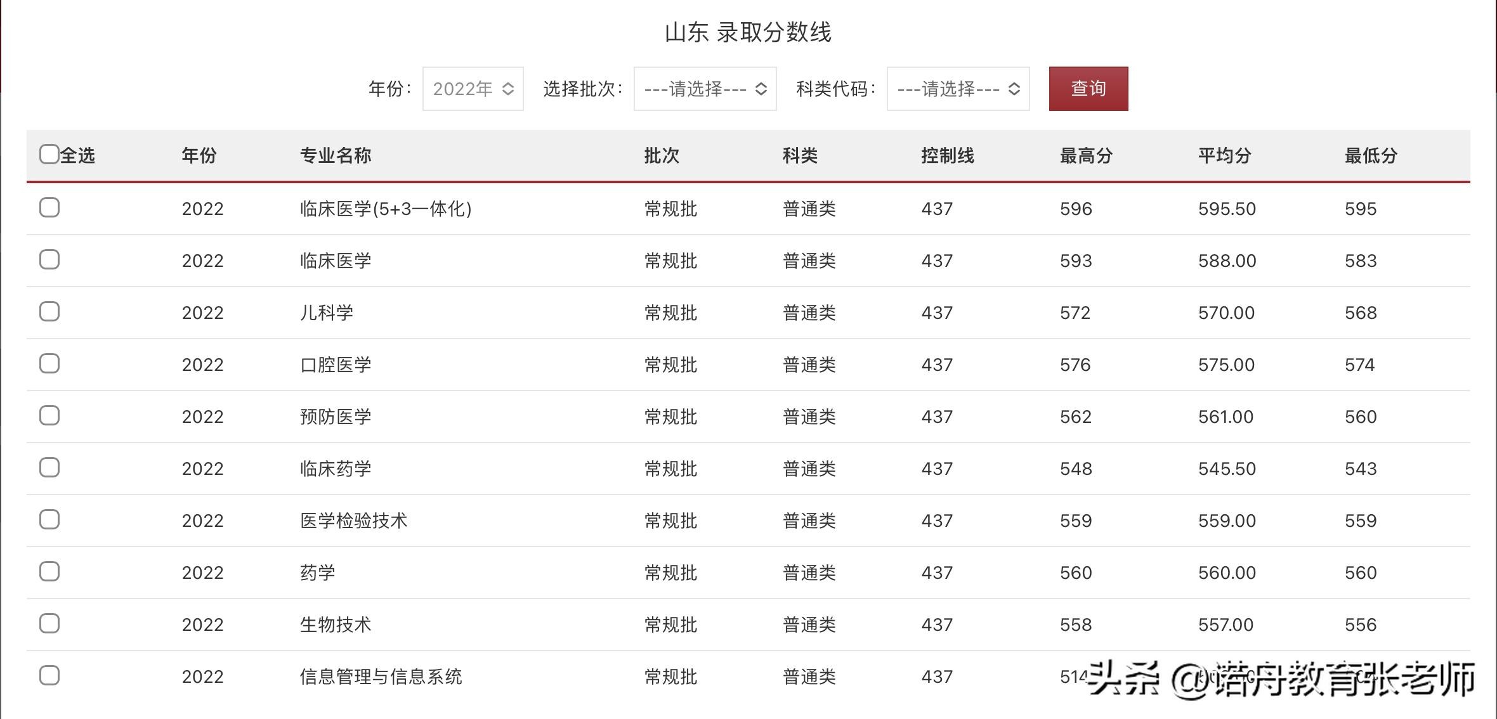
Task: Click the 平均分 column header
Action: (x=1224, y=155)
